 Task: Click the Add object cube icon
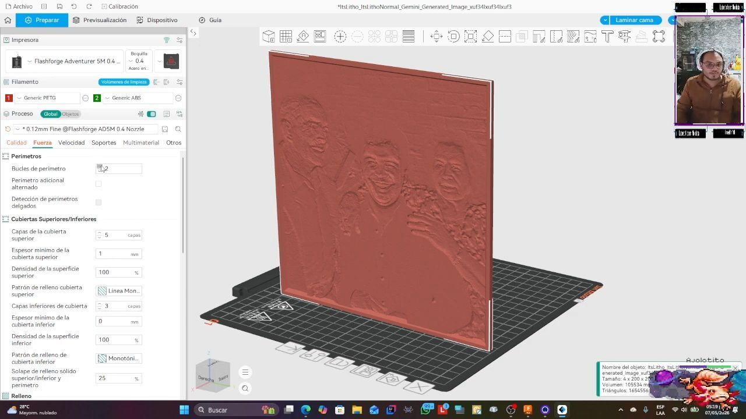pyautogui.click(x=269, y=37)
